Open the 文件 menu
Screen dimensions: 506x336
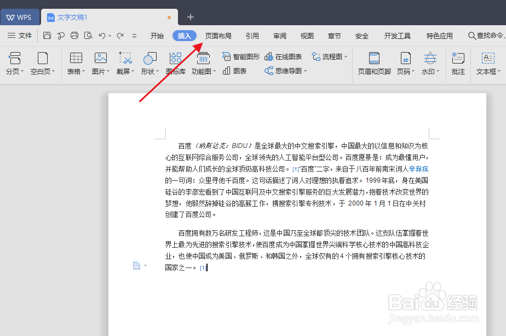[x=20, y=36]
